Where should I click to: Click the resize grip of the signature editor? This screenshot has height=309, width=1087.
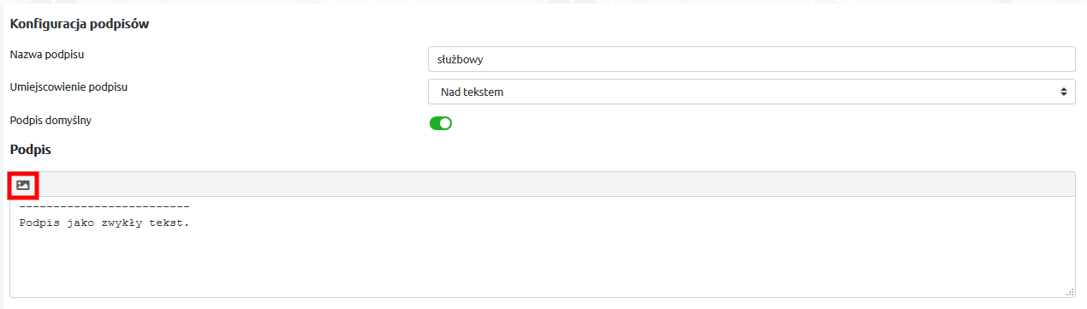(1071, 293)
